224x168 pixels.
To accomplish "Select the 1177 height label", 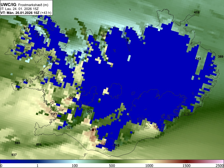I will (54, 114).
